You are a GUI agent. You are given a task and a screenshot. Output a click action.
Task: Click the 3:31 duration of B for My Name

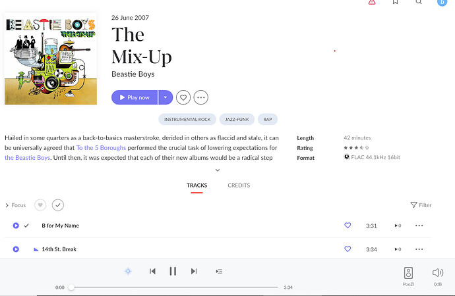click(x=371, y=226)
